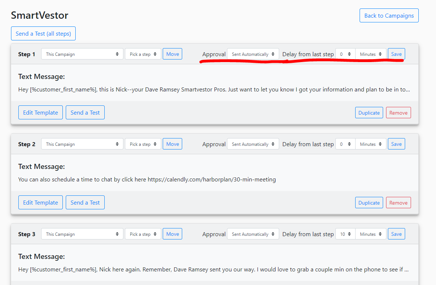Viewport: 436px width, 285px height.
Task: Open Step 1 delay Minutes unit dropdown
Action: pos(371,54)
